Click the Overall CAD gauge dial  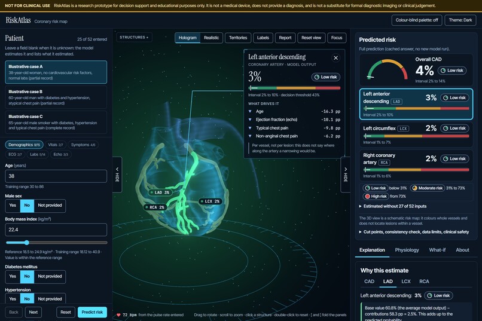388,69
